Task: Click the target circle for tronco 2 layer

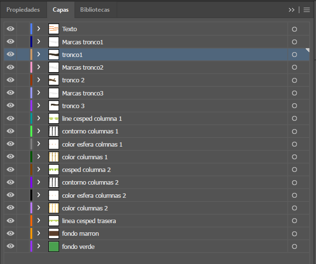Action: [295, 80]
